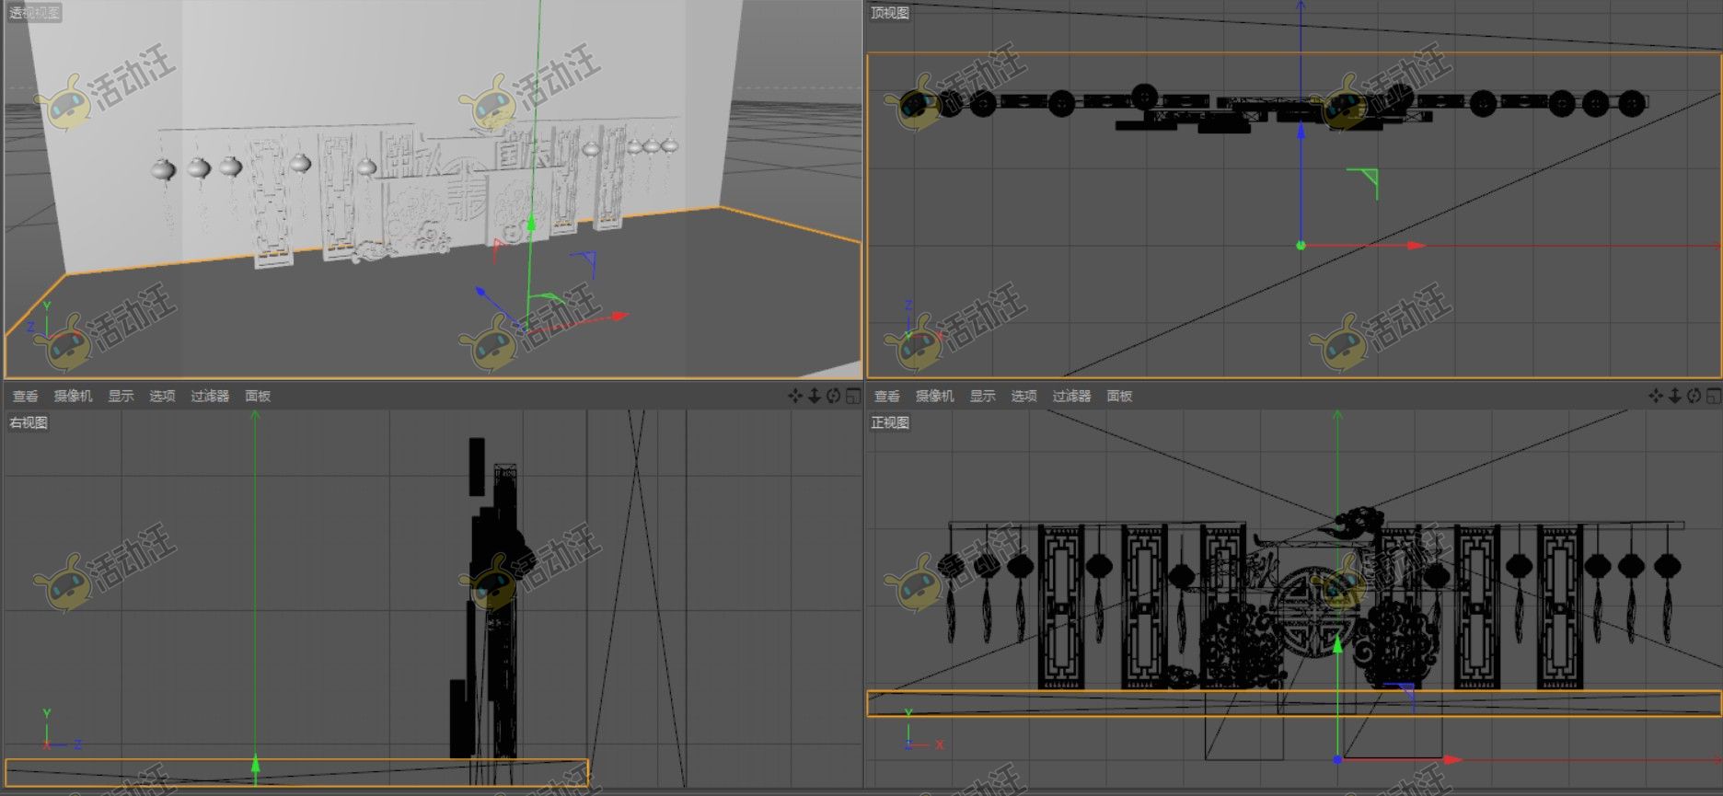Open the 查看 menu above the front view
1723x796 pixels.
tap(886, 396)
